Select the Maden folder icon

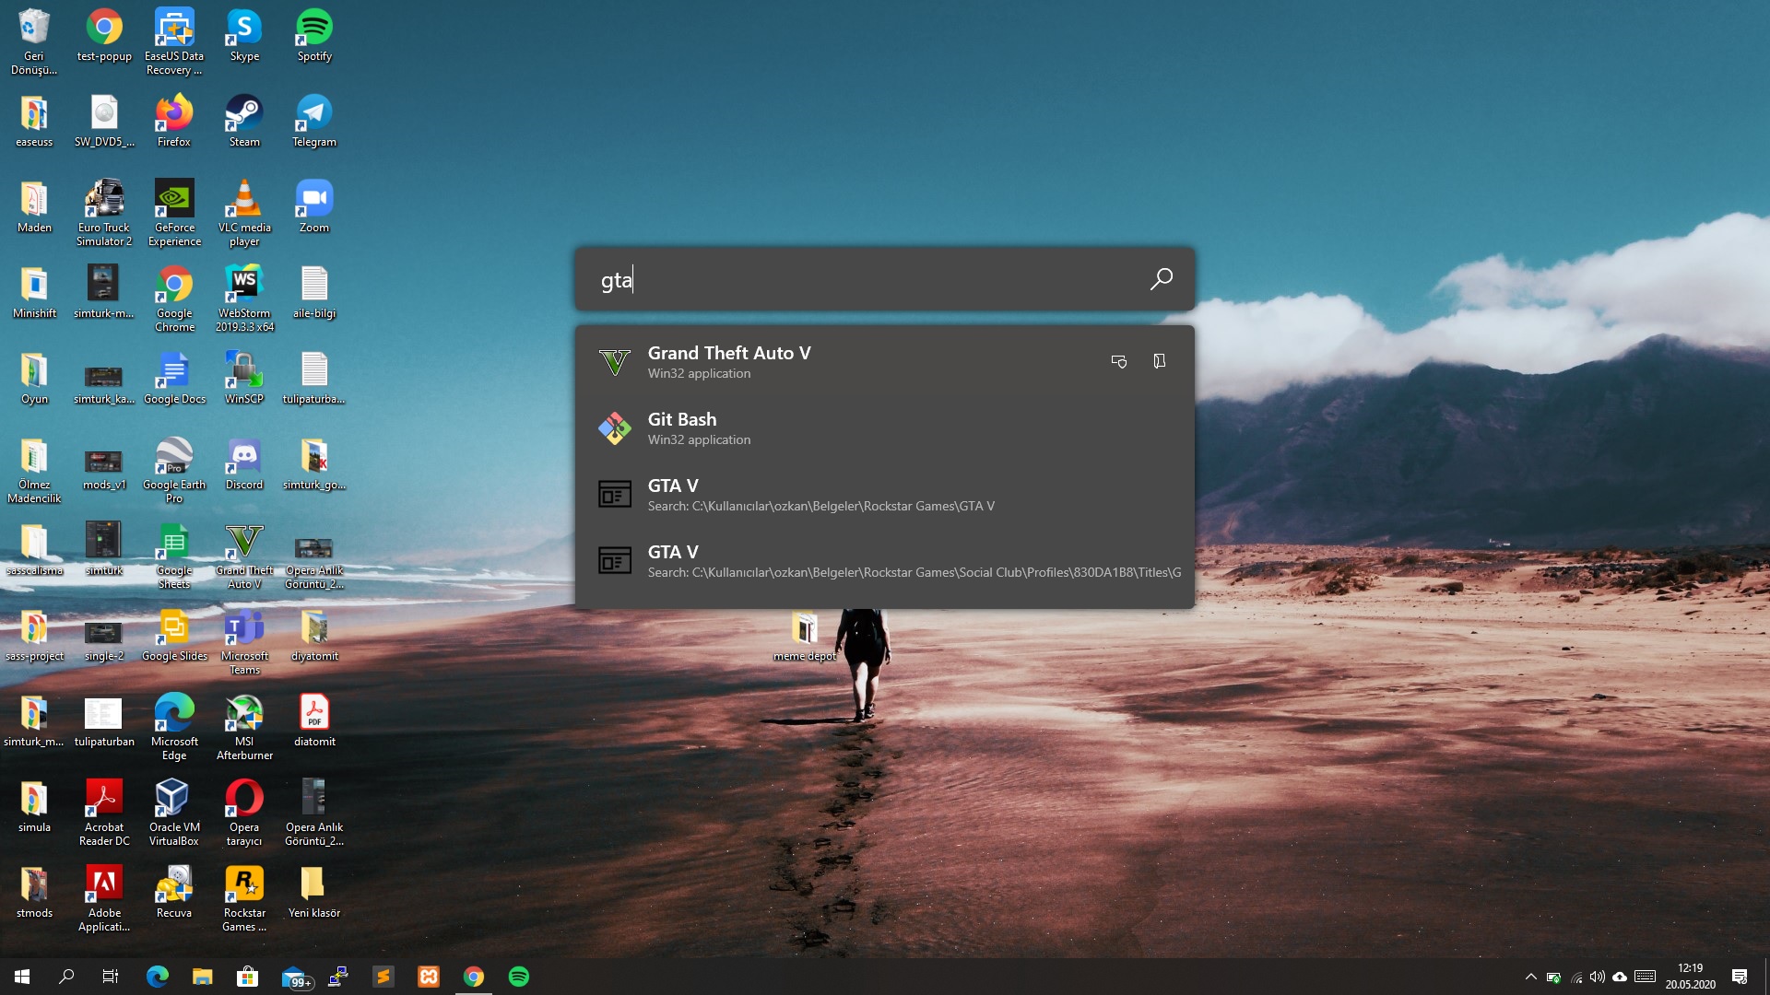(34, 207)
